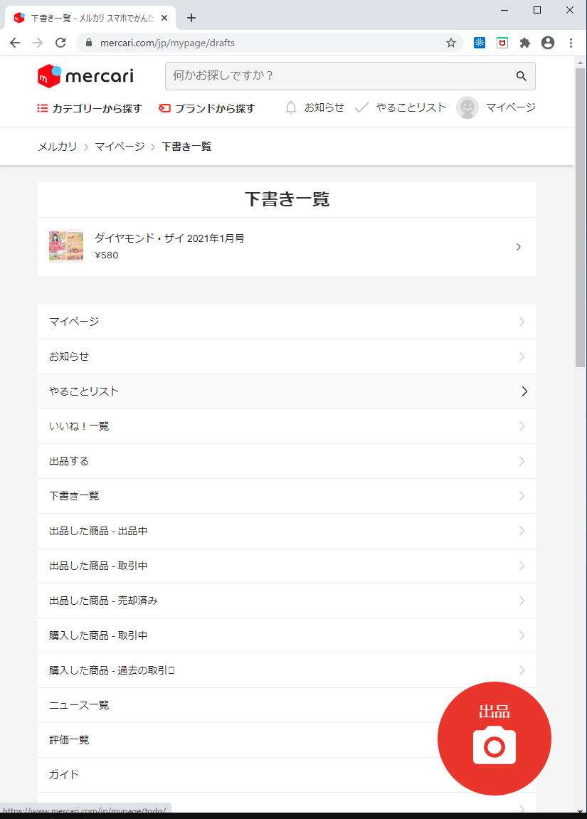
Task: Open the Chrome three-dot menu
Action: click(x=571, y=43)
